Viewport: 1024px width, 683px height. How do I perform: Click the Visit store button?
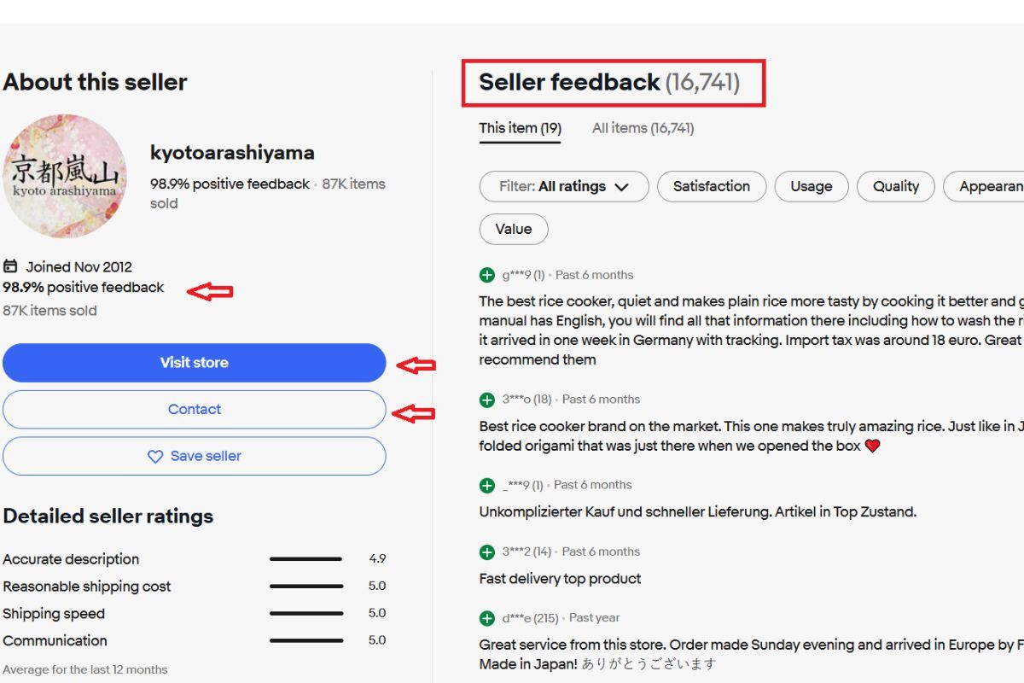coord(195,363)
